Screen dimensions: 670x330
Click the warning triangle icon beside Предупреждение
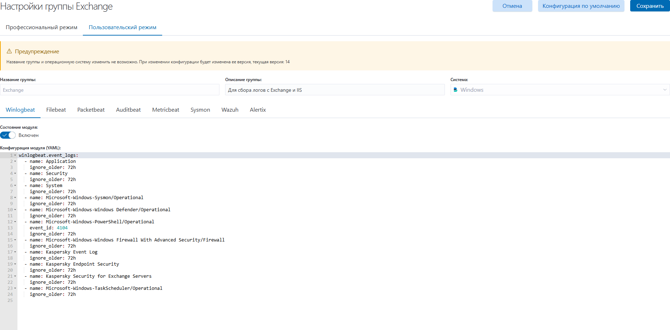[9, 51]
